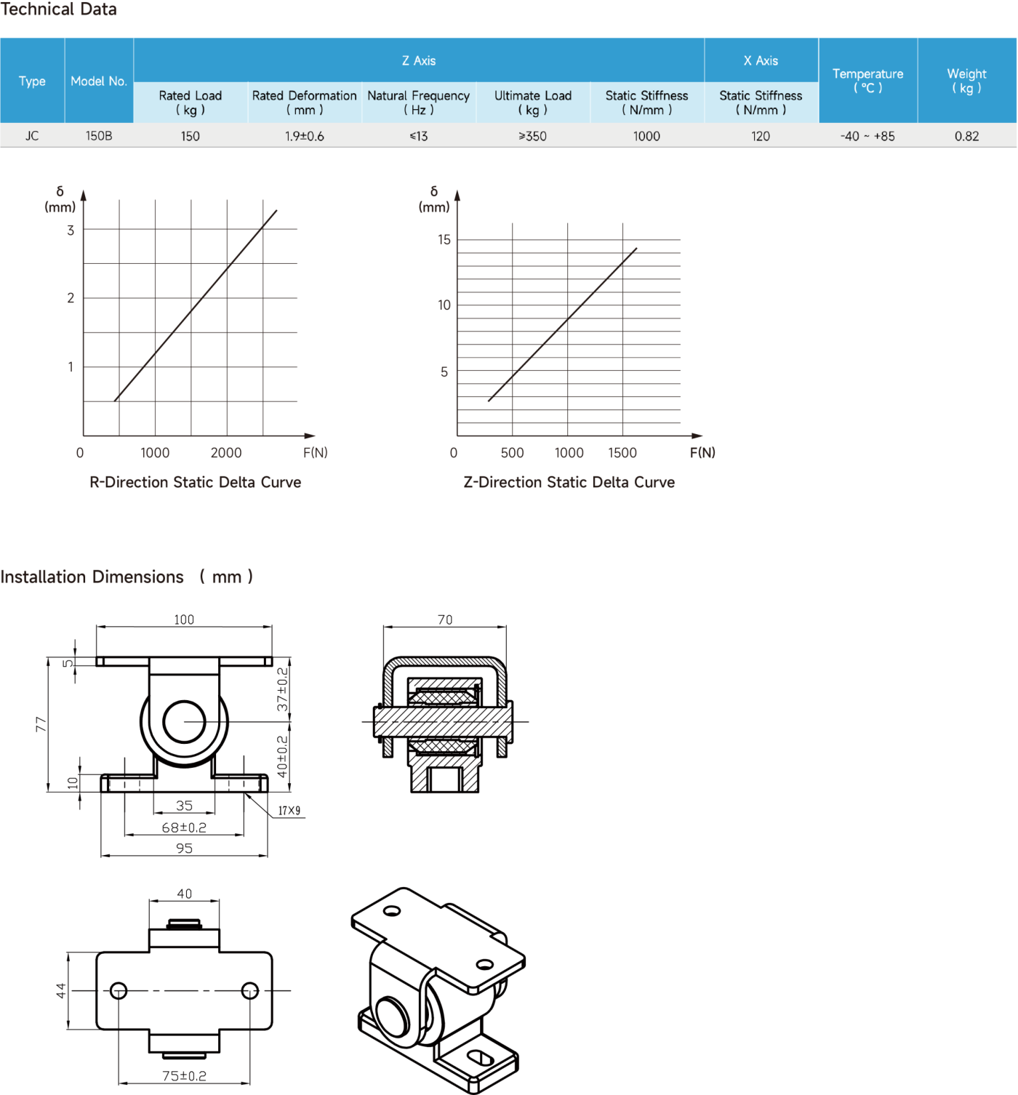The width and height of the screenshot is (1018, 1095).
Task: Click the 0.82 weight value cell
Action: pos(966,136)
